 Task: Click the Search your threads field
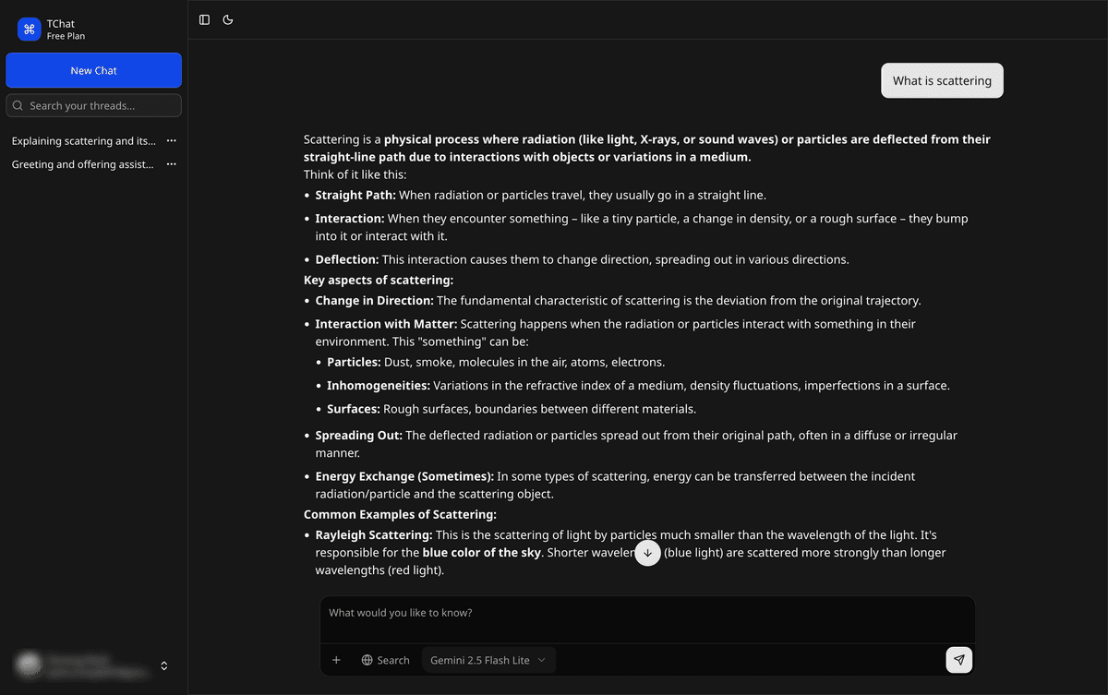(102, 106)
